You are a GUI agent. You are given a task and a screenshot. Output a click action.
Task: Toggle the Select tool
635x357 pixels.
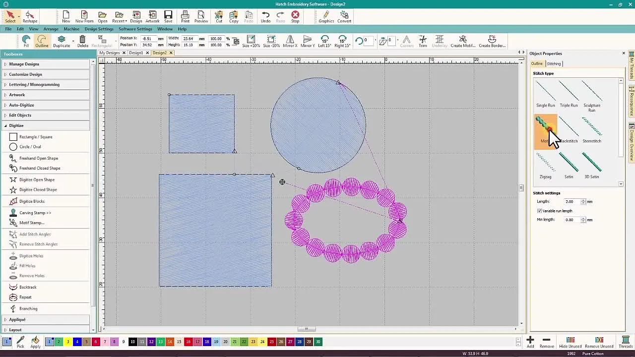coord(10,17)
